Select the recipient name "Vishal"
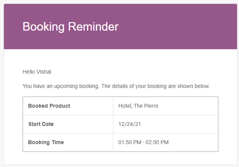239x167 pixels. (44, 72)
